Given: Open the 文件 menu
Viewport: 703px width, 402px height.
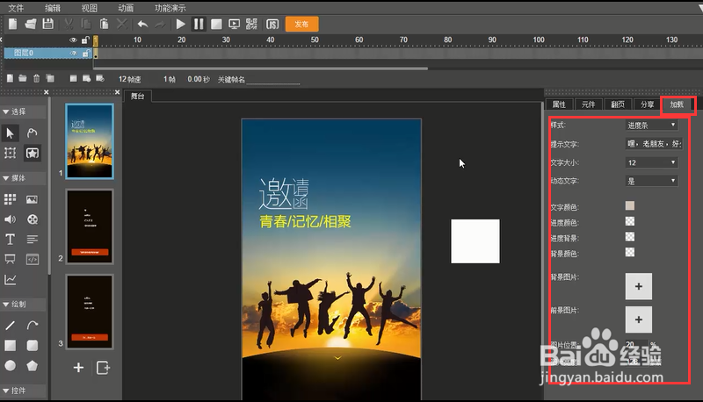Looking at the screenshot, I should (x=16, y=8).
